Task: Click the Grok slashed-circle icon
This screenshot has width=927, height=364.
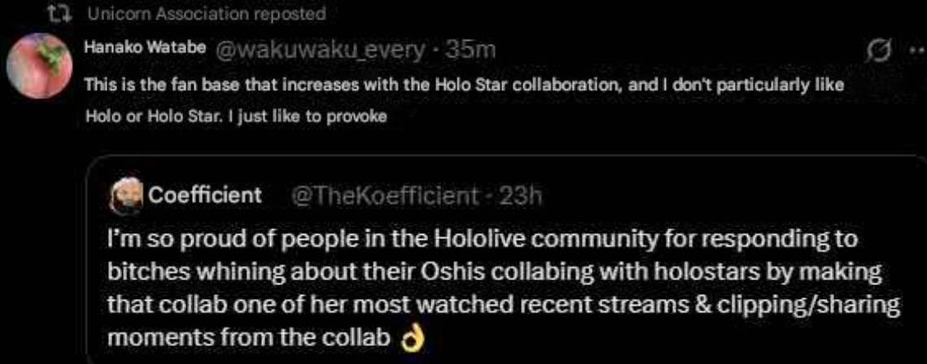Action: [x=878, y=52]
